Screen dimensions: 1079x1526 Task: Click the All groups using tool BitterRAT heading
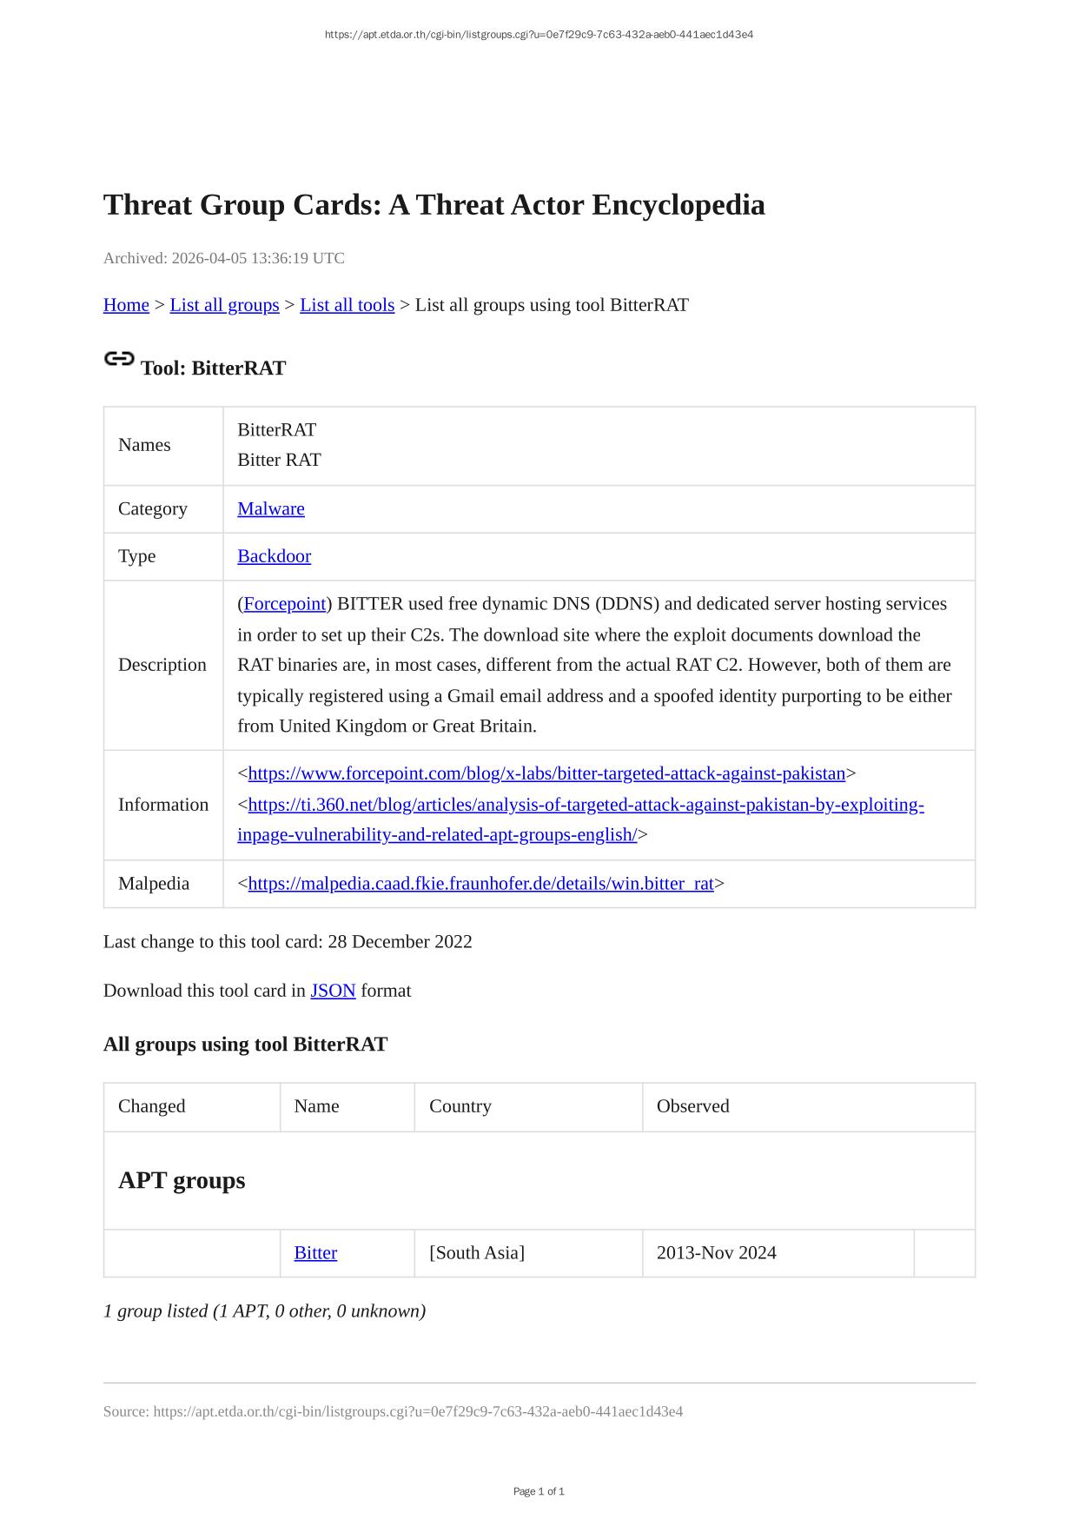click(x=245, y=1045)
